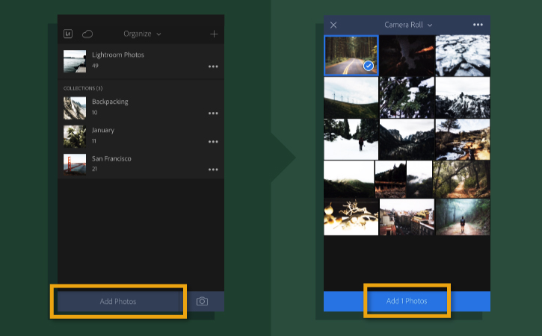Select the dark tree bark photo
Screen dimensions: 542x336
(407, 55)
